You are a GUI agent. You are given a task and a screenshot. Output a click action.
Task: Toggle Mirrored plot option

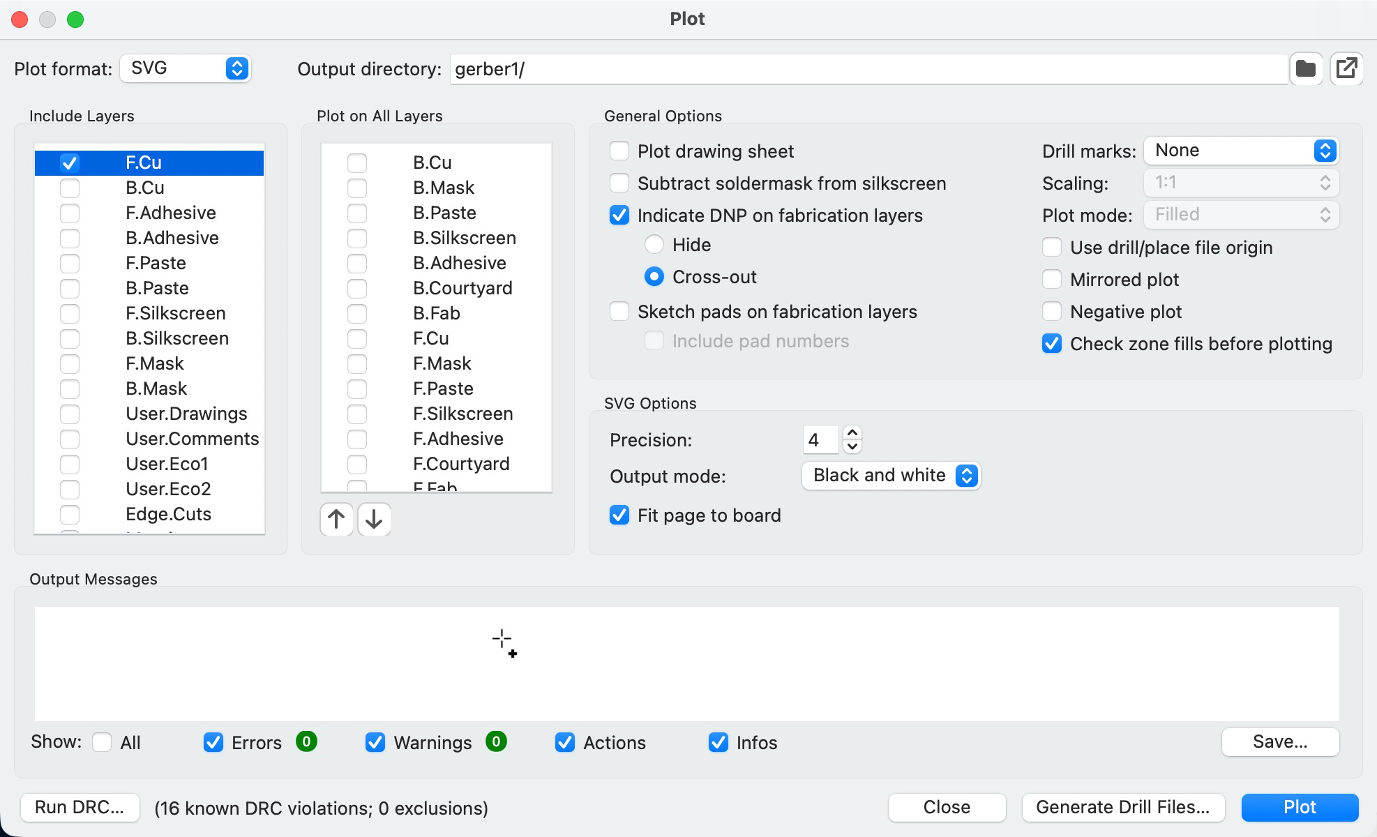1052,280
